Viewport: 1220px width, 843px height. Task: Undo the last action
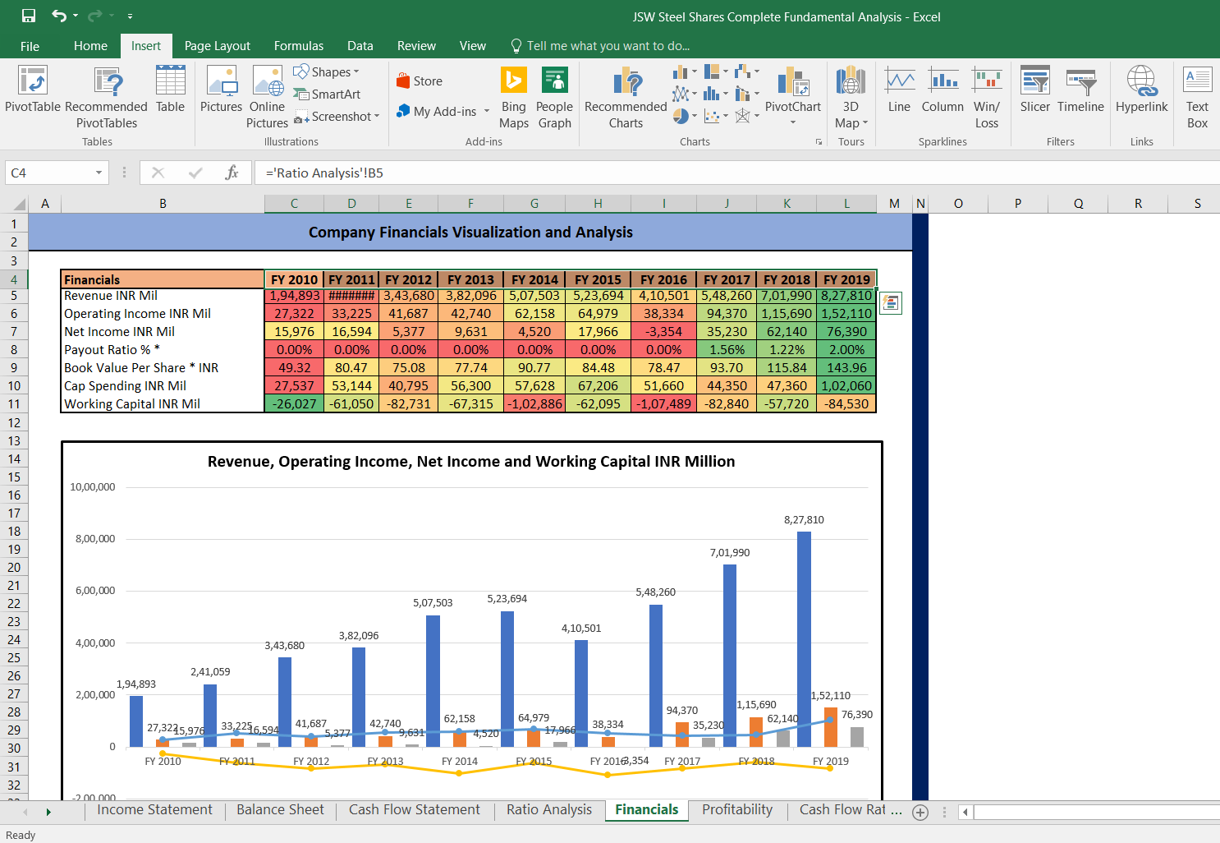(59, 16)
